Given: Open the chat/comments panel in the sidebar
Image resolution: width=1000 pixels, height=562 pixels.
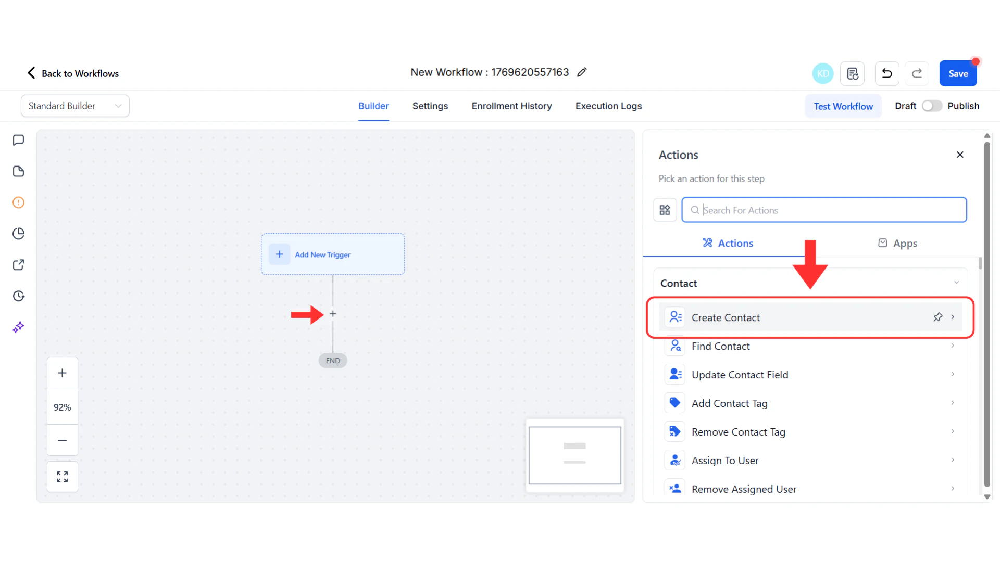Looking at the screenshot, I should (x=19, y=139).
